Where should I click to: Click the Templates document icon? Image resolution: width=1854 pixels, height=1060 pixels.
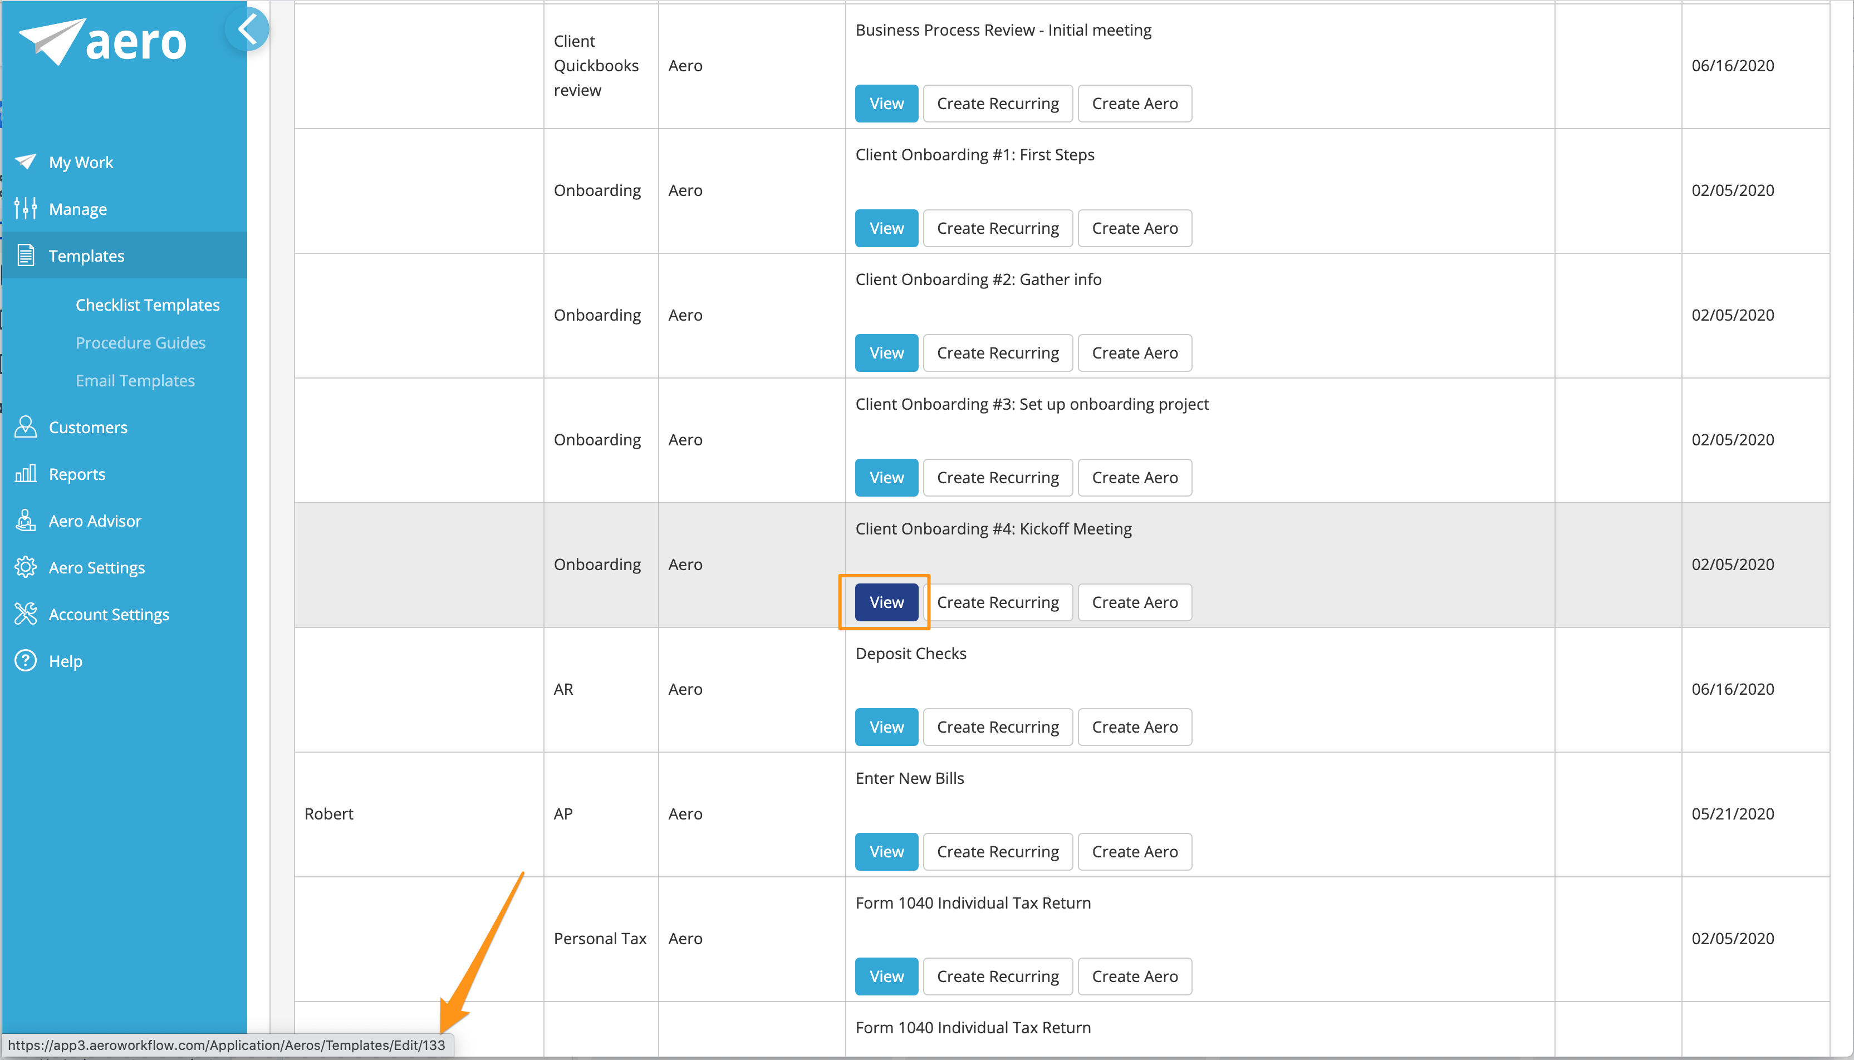pyautogui.click(x=26, y=256)
